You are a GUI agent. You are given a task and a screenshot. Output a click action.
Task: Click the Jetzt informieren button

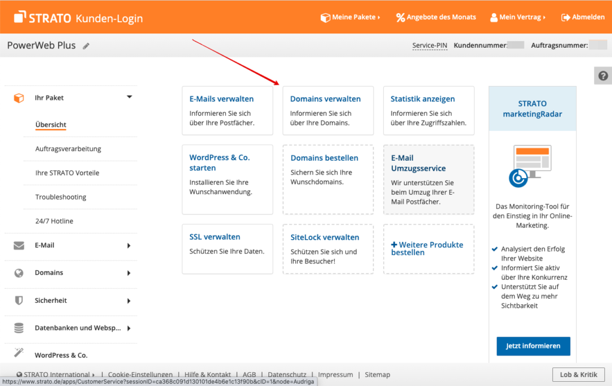coord(533,346)
